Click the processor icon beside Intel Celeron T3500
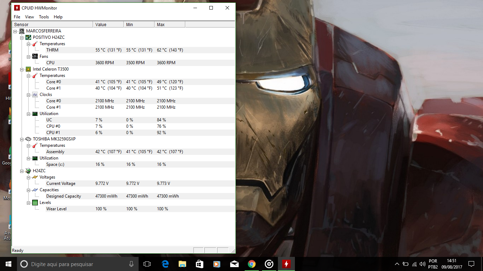Screen dimensions: 483x271 point(28,69)
